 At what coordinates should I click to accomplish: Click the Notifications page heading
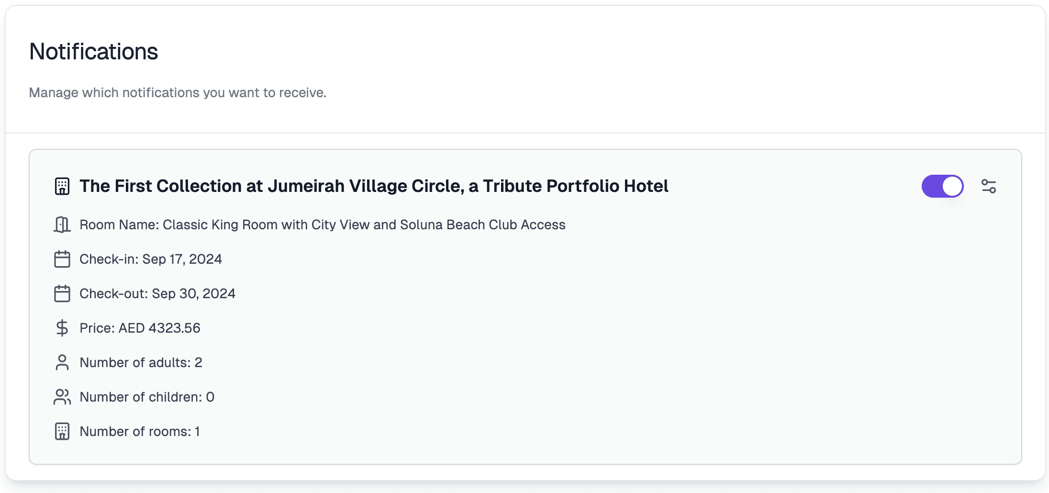pos(94,51)
